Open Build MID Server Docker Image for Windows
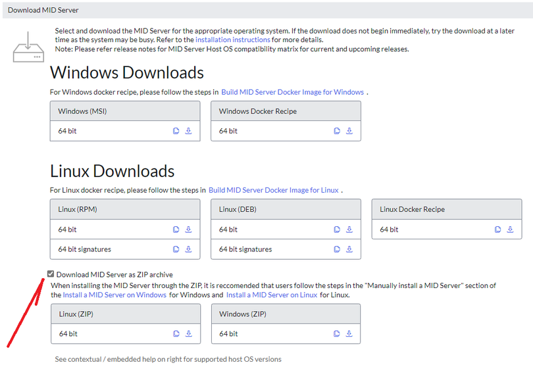 pyautogui.click(x=292, y=92)
